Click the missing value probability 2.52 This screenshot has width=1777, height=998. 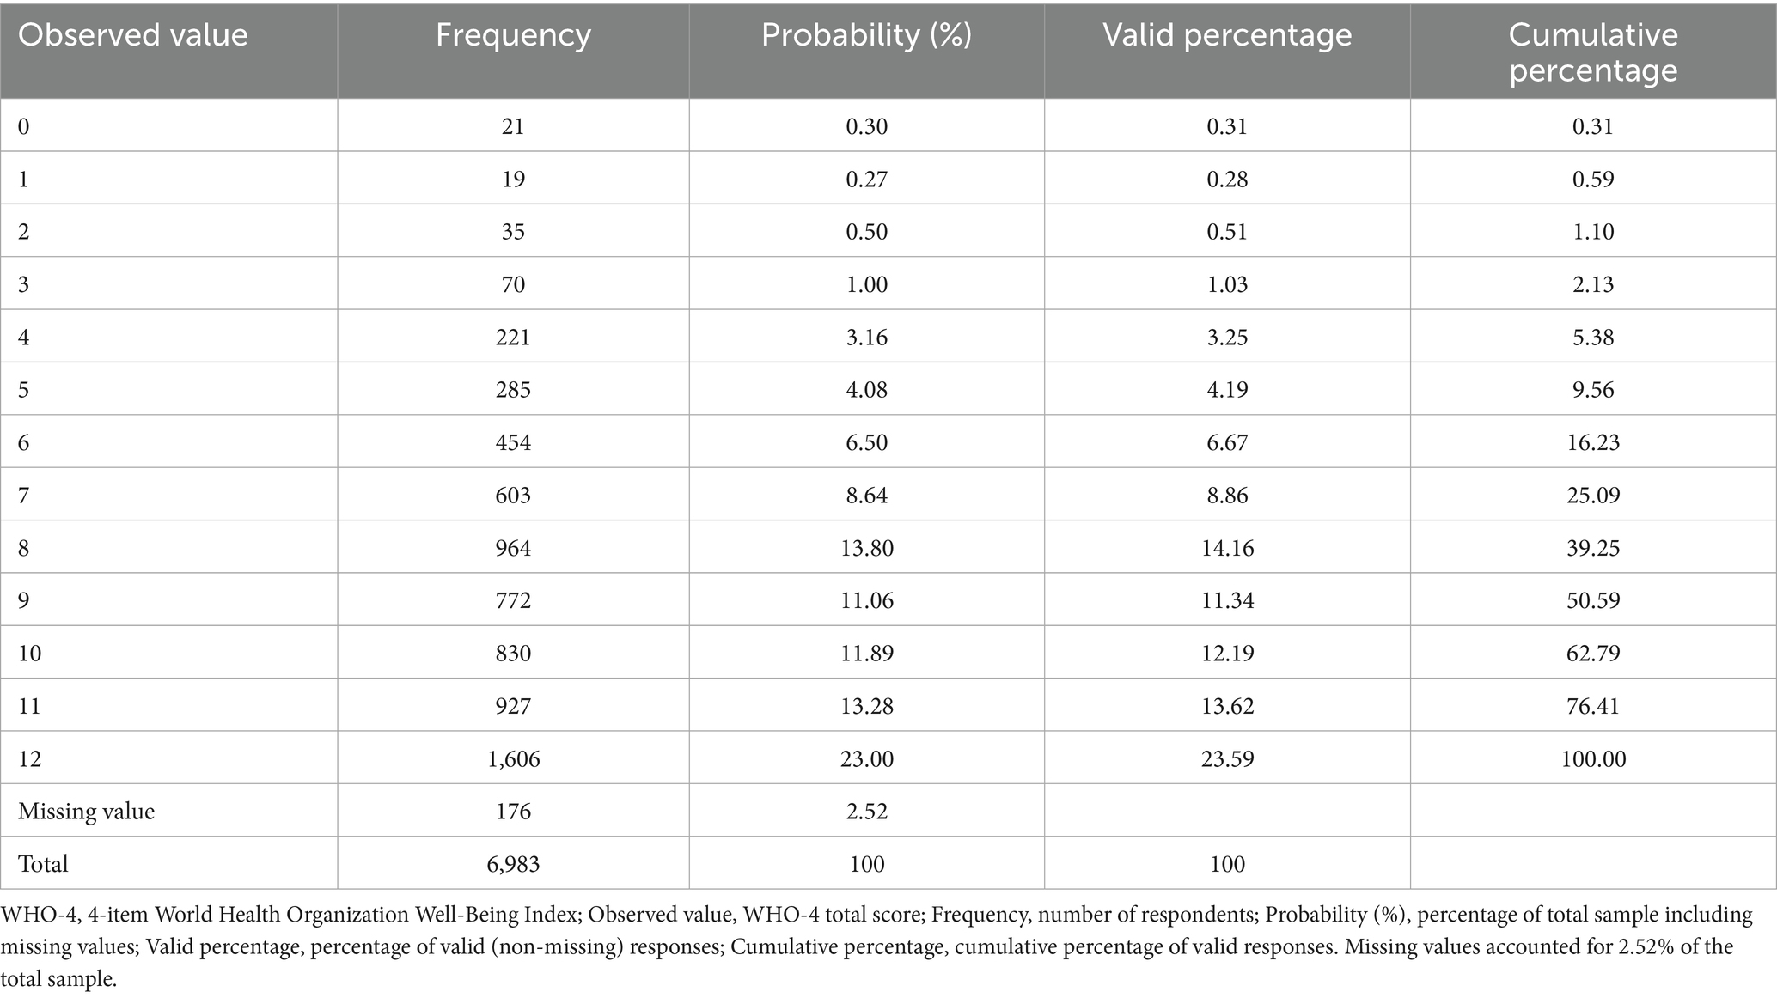point(866,812)
